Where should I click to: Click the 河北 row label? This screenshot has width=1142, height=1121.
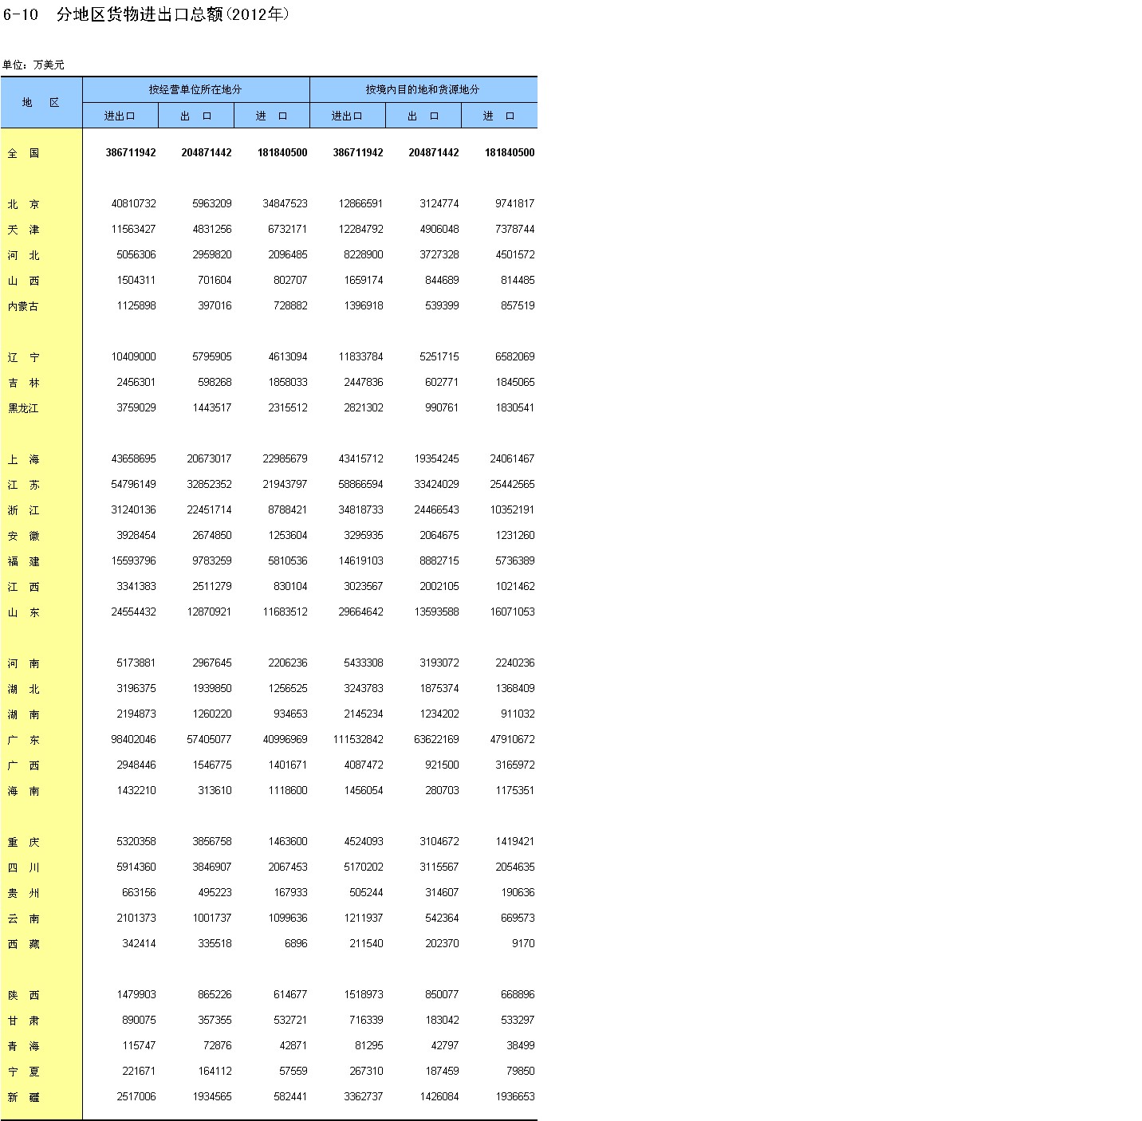24,255
